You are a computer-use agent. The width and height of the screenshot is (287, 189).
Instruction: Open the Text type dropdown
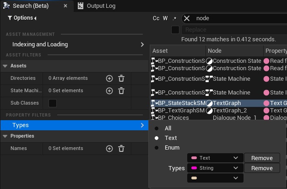pos(215,158)
